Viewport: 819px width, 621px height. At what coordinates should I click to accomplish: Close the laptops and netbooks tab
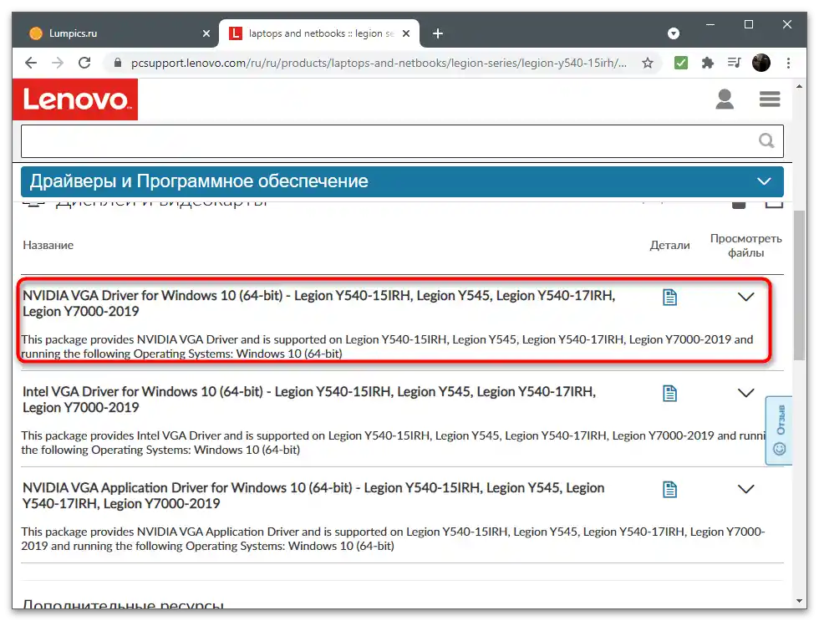point(406,33)
